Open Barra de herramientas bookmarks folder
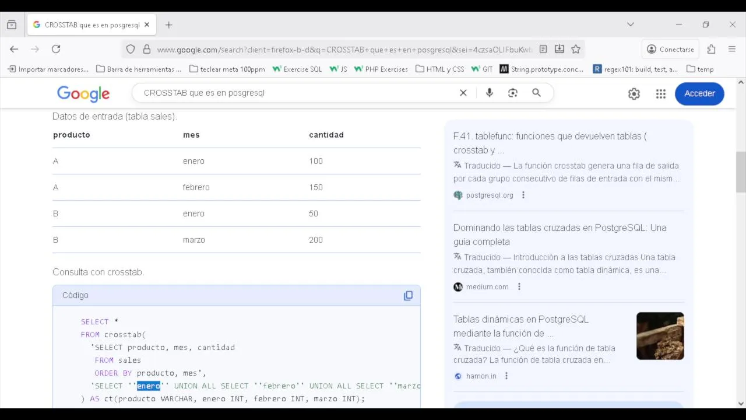Screen dimensions: 746x420 139,69
